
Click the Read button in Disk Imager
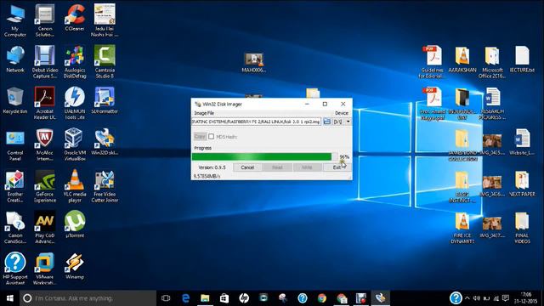click(277, 167)
